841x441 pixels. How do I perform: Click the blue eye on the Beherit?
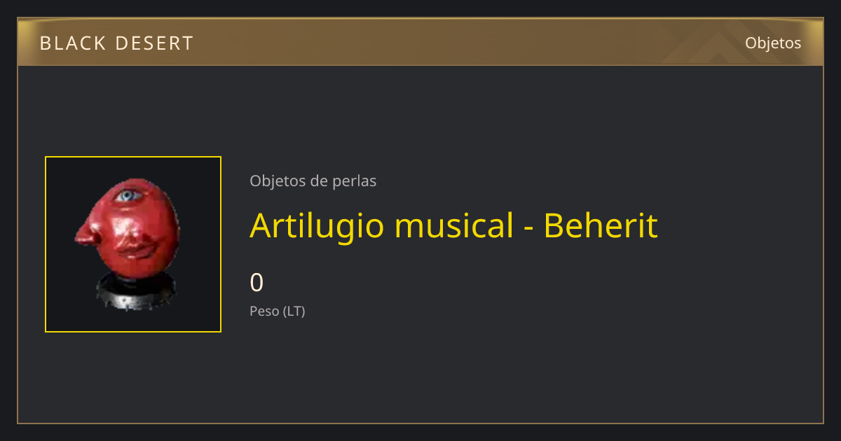click(127, 195)
